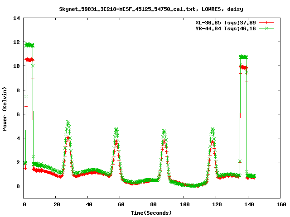290x217 pixels.
Task: Click y-axis tick label 6
Action: pos(18,114)
